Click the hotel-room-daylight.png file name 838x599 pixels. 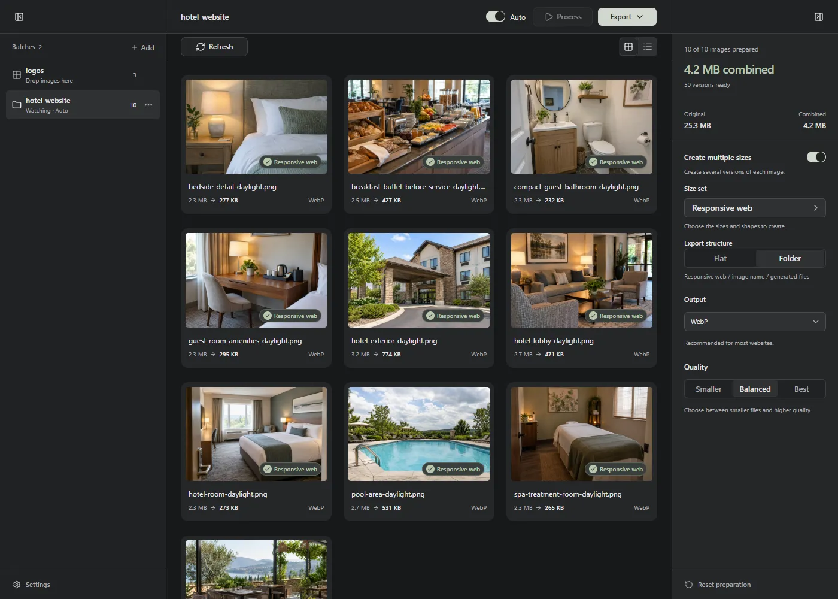(x=228, y=494)
